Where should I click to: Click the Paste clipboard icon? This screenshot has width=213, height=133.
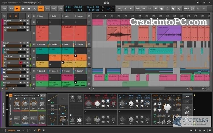point(168,9)
